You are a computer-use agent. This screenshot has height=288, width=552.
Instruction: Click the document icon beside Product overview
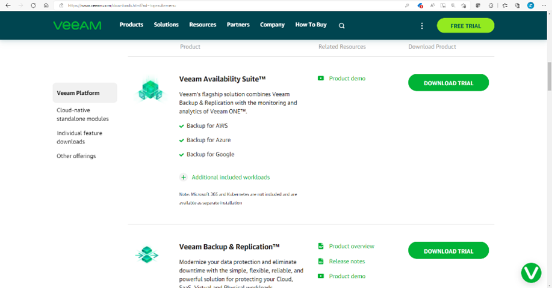tap(321, 246)
